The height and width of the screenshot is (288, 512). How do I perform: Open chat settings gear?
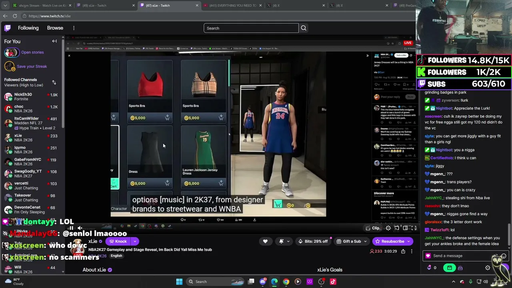point(488,268)
